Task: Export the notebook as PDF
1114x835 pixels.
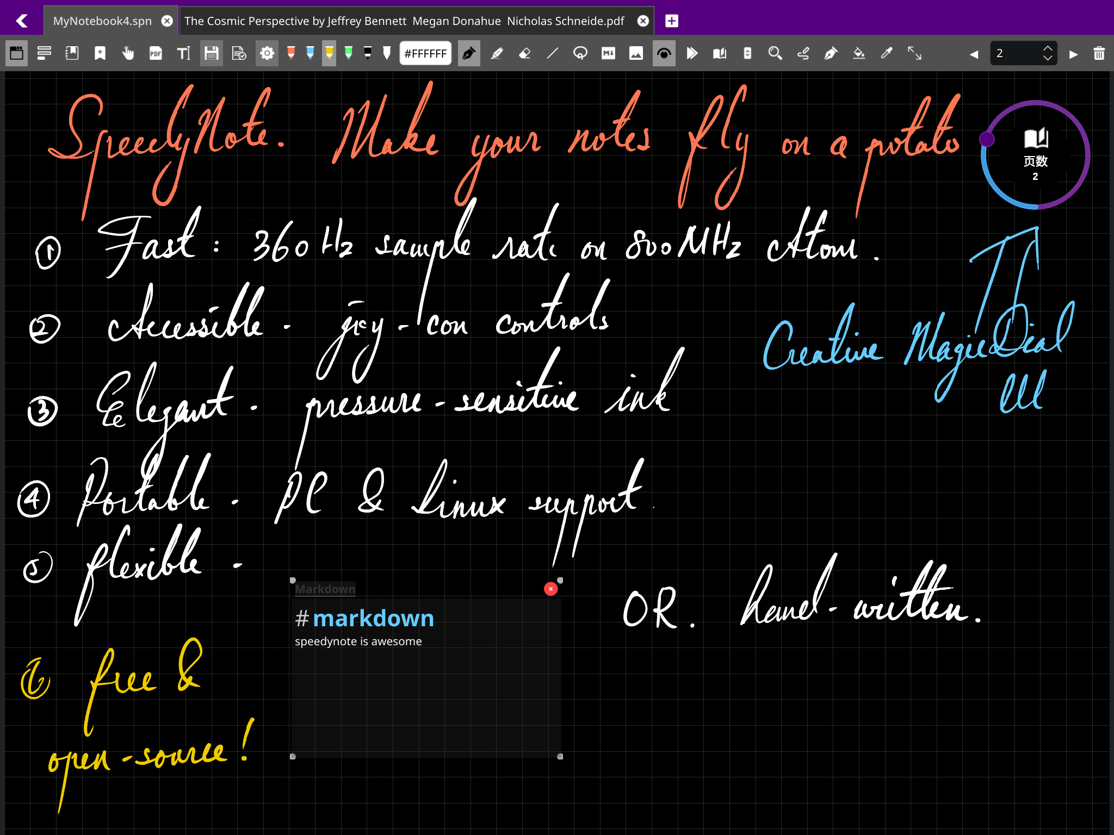Action: 156,53
